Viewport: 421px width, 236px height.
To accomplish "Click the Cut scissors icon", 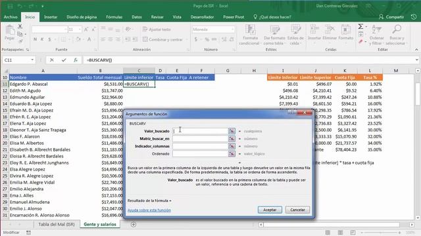I will click(20, 26).
